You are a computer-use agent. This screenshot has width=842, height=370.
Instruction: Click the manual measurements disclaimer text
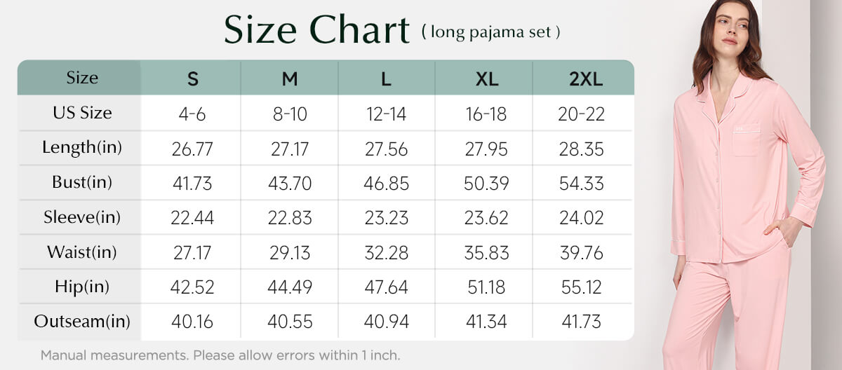pyautogui.click(x=220, y=355)
